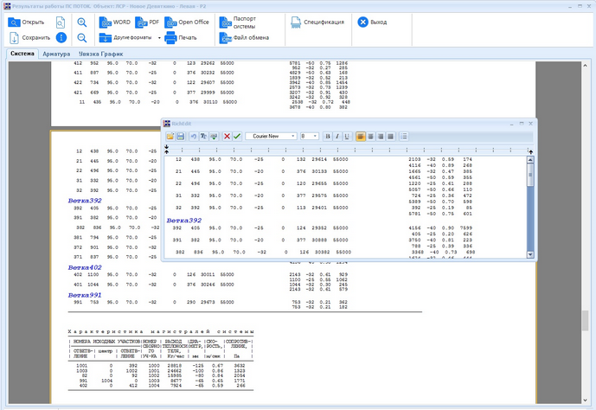Print the document with Печать
596x410 pixels.
[181, 37]
